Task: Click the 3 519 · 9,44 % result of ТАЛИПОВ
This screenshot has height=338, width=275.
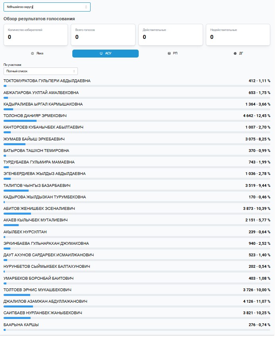Action: [x=257, y=185]
